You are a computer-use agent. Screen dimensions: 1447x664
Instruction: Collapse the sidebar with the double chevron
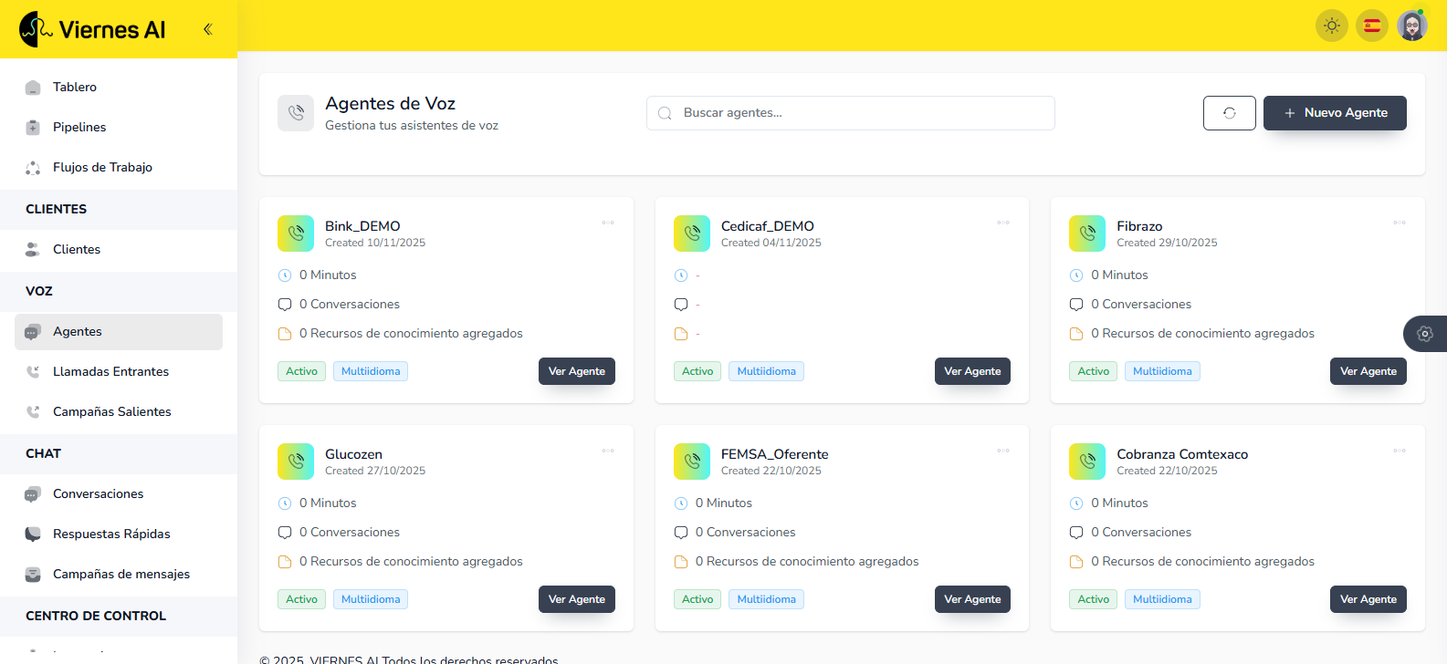point(208,29)
